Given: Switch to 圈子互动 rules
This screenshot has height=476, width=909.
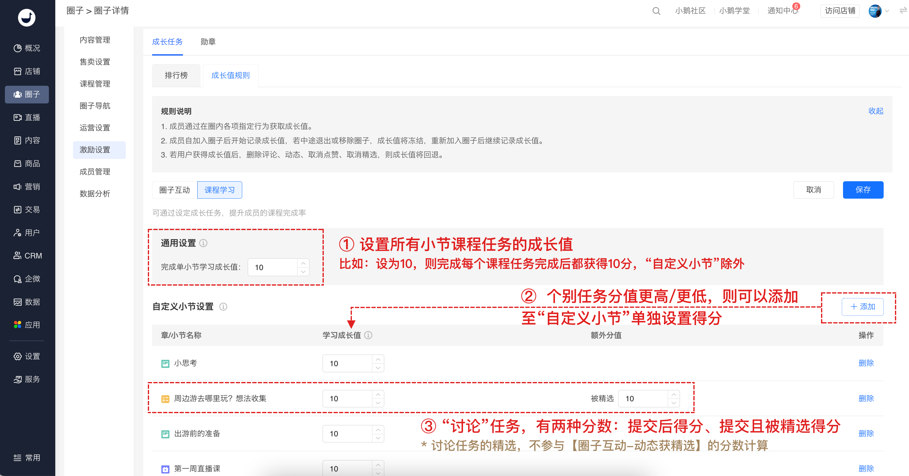Looking at the screenshot, I should pyautogui.click(x=175, y=190).
